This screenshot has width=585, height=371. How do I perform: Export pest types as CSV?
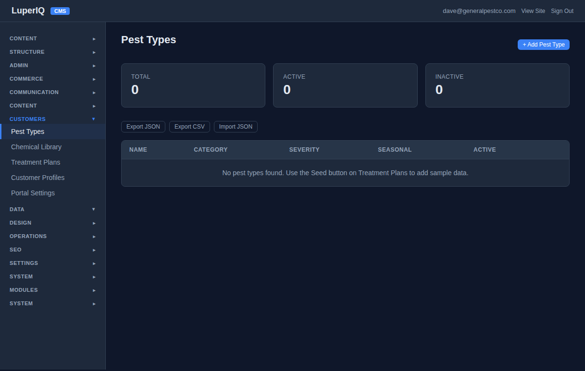pos(189,126)
